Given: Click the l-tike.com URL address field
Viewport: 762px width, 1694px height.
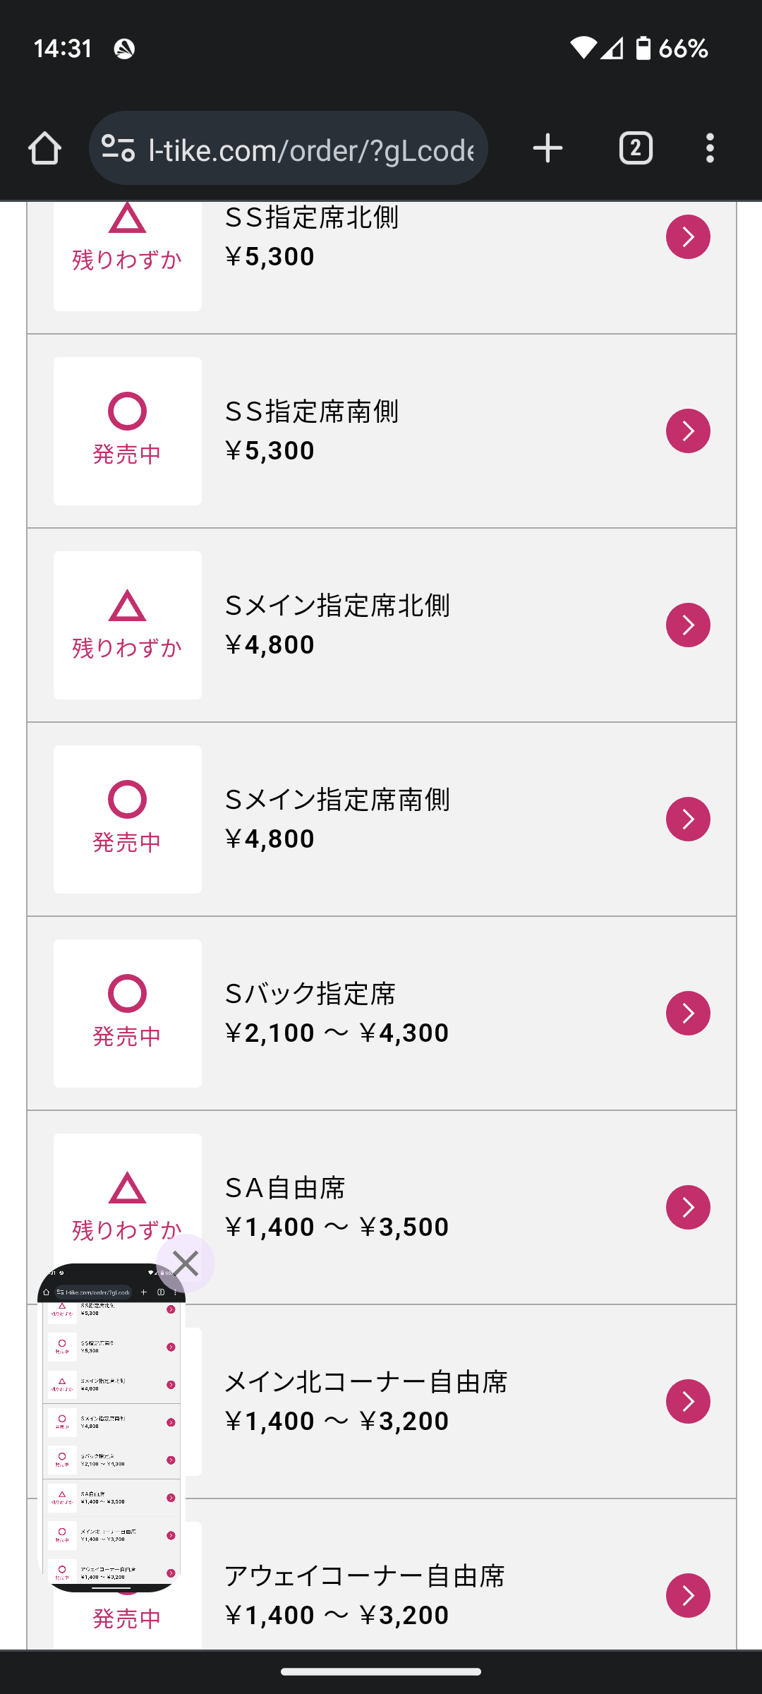Looking at the screenshot, I should (x=310, y=150).
